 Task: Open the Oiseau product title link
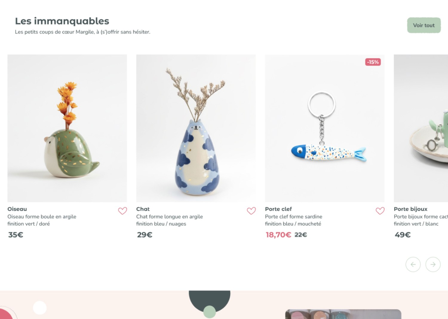(17, 209)
